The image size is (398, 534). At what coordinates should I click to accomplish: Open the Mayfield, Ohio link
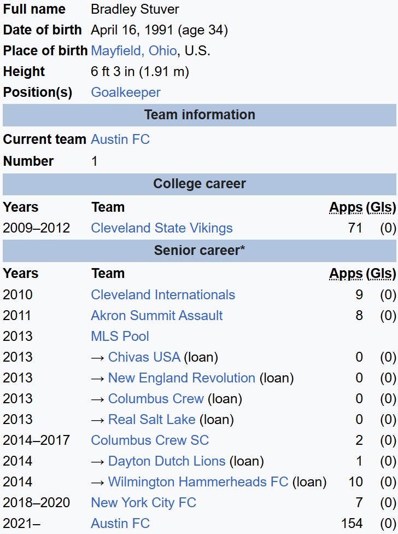(133, 51)
